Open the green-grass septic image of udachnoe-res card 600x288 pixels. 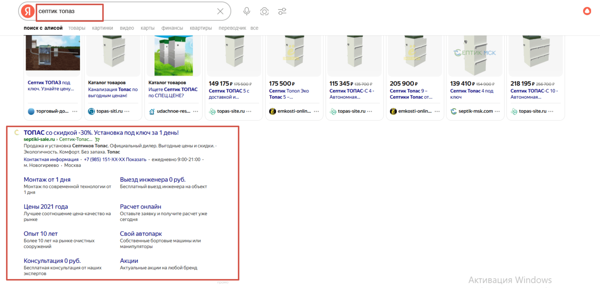coord(174,56)
